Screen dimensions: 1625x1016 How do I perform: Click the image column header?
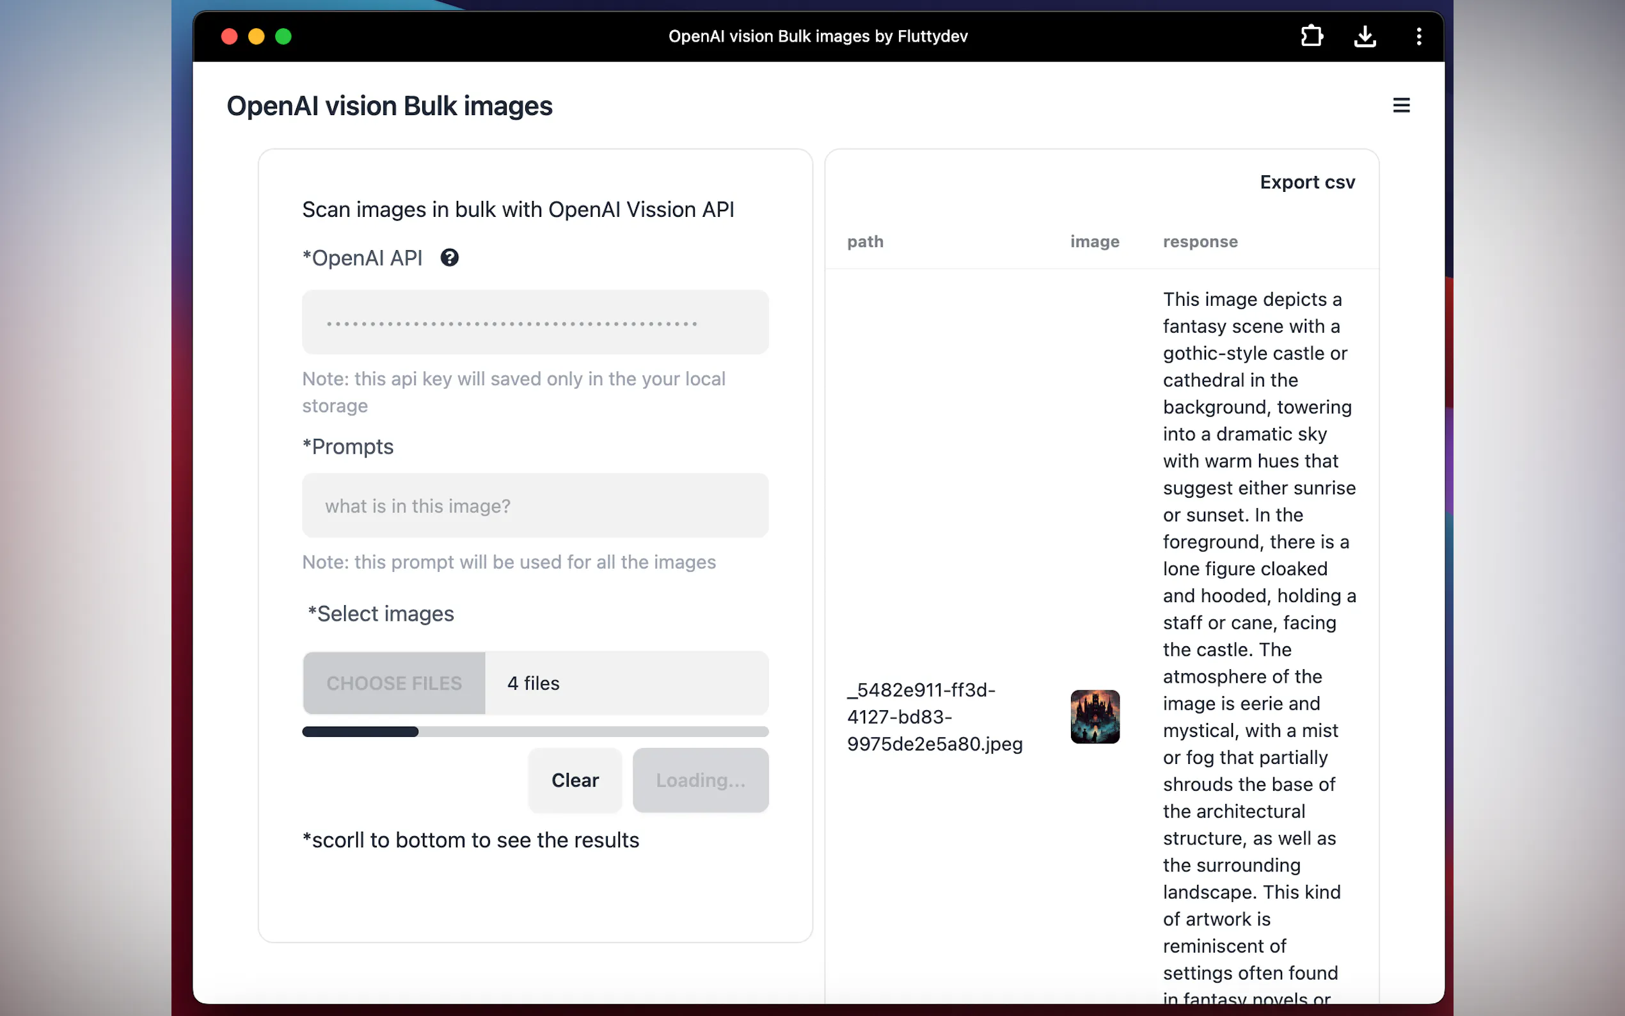pyautogui.click(x=1095, y=241)
